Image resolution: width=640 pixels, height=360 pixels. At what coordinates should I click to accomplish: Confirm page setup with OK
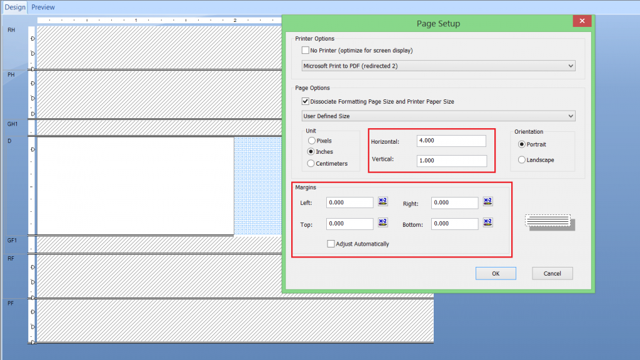pyautogui.click(x=496, y=273)
